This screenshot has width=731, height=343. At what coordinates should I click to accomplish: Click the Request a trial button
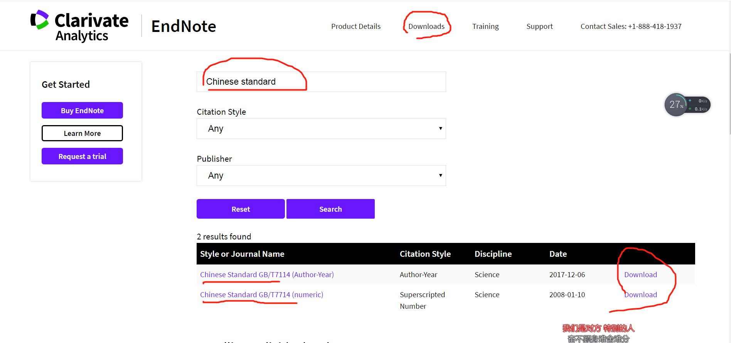pos(82,156)
